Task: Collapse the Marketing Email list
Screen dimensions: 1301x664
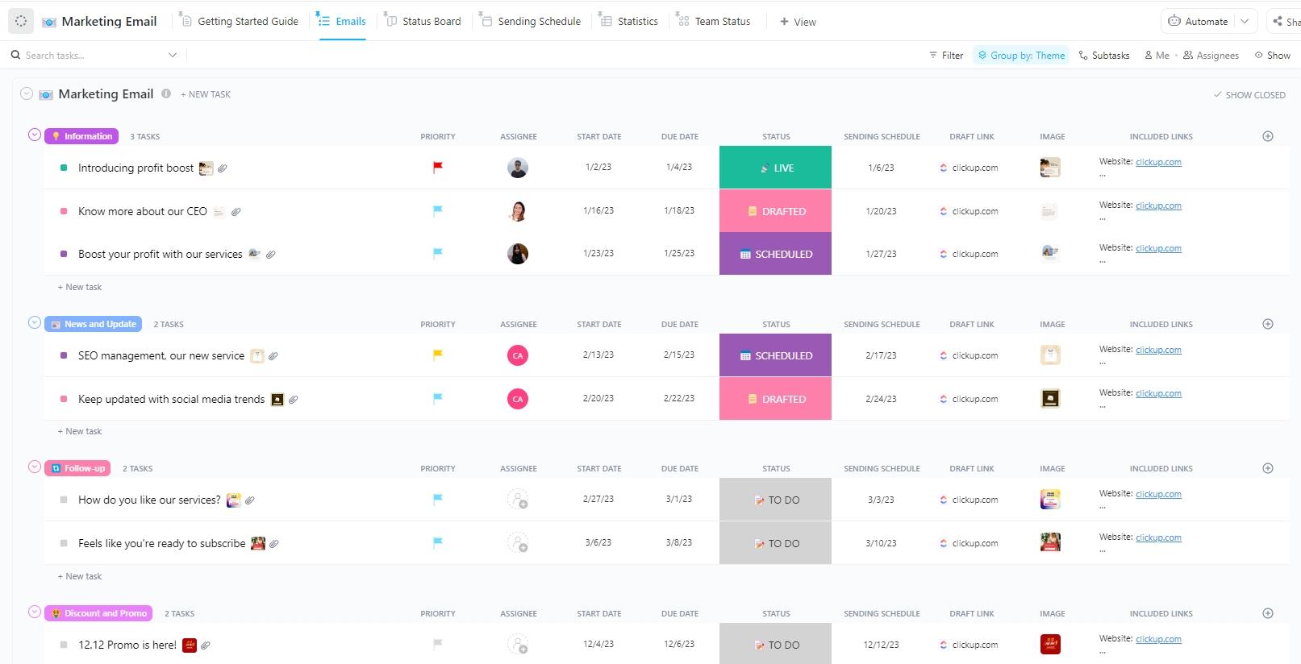Action: [x=27, y=93]
